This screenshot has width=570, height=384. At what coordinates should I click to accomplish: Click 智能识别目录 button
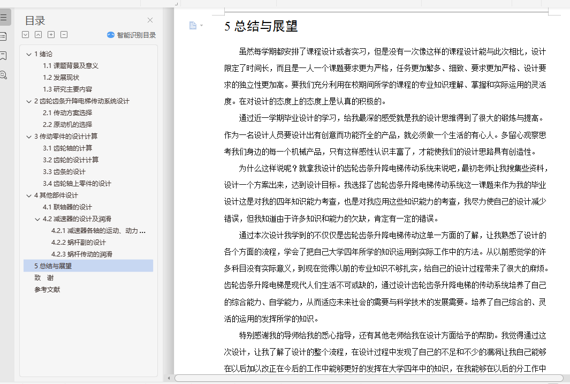[132, 35]
